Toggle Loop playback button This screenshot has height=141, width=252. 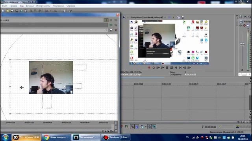[x=154, y=68]
